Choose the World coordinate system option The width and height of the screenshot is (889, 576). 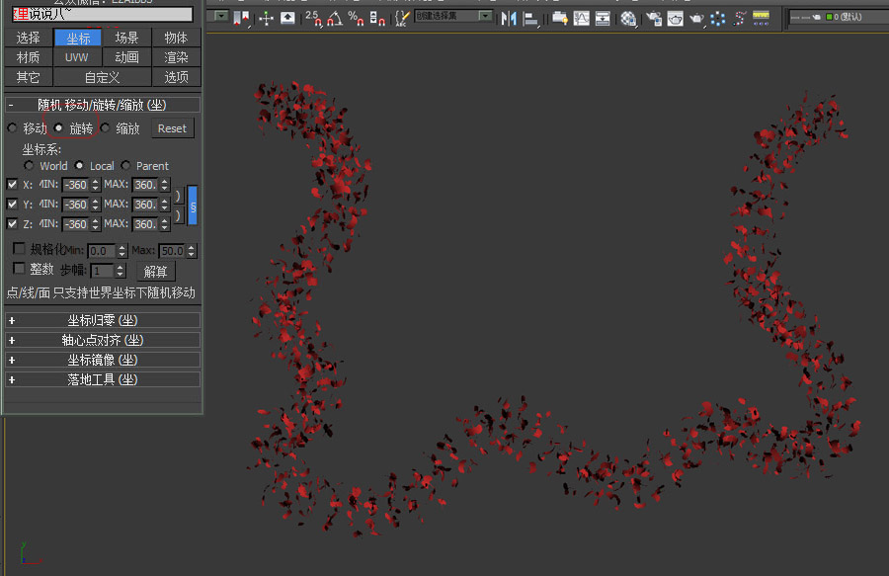[29, 166]
